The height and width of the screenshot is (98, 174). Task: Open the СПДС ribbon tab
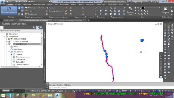click(x=121, y=4)
